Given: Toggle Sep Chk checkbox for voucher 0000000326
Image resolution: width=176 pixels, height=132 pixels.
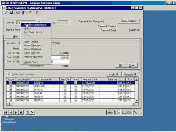Looking at the screenshot, I should [65, 86].
